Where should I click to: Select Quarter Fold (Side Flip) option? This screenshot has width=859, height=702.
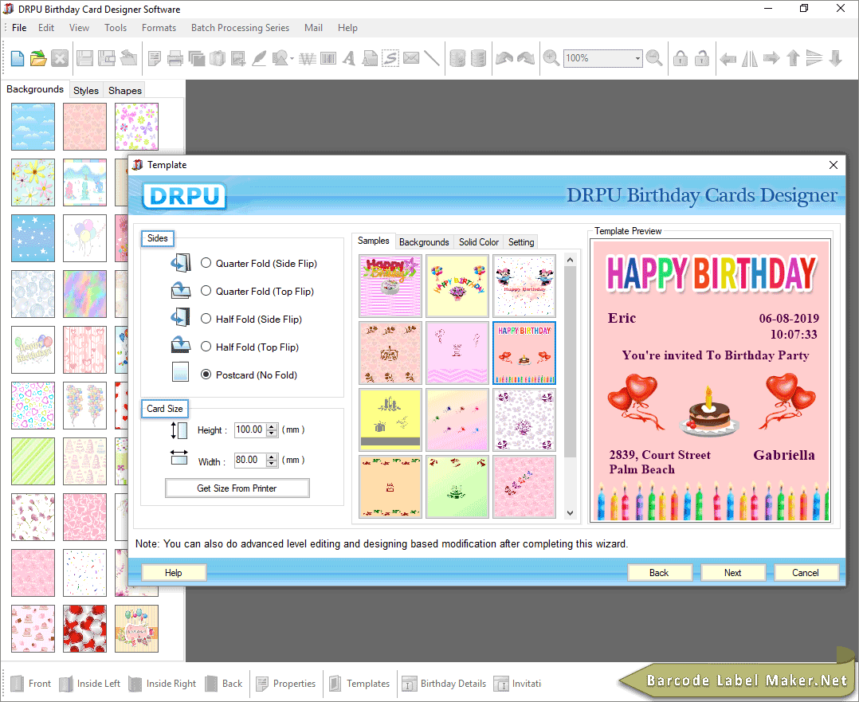pyautogui.click(x=206, y=263)
